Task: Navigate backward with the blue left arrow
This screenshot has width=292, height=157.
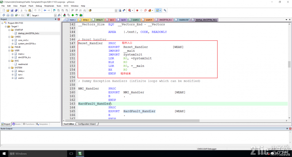Action: click(x=45, y=11)
